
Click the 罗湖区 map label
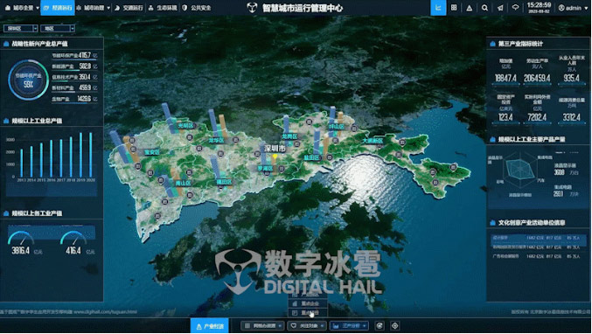tap(265, 169)
